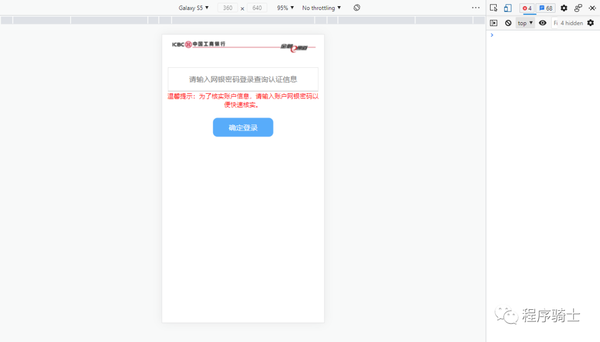The width and height of the screenshot is (600, 342).
Task: Select the inspect element tool
Action: tap(494, 8)
